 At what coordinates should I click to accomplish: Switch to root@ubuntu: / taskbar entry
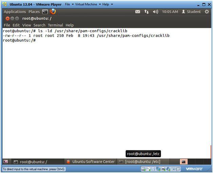tap(37, 162)
